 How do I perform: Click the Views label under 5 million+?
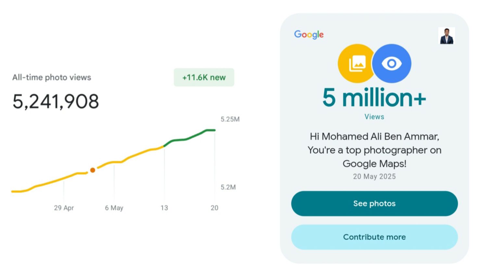[x=374, y=117]
